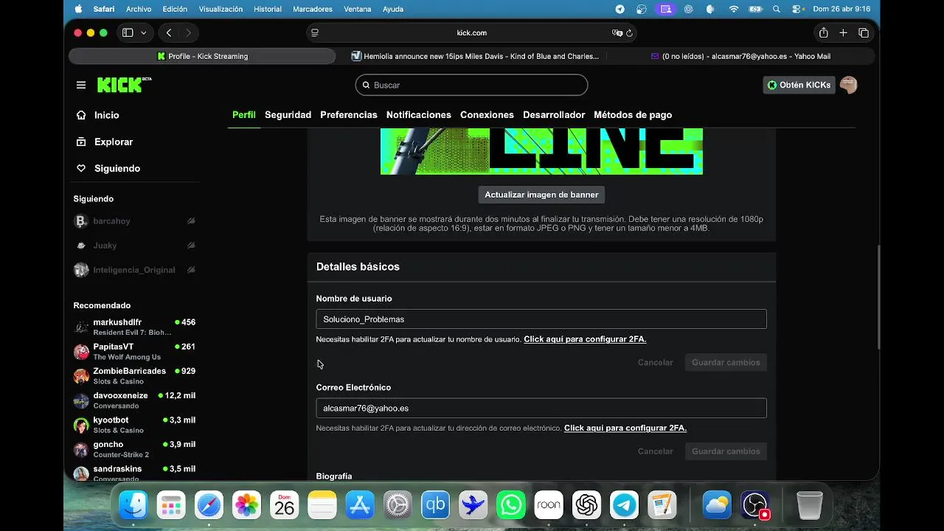Open Inteligencia_Original channel avatar
The width and height of the screenshot is (944, 531).
[81, 270]
